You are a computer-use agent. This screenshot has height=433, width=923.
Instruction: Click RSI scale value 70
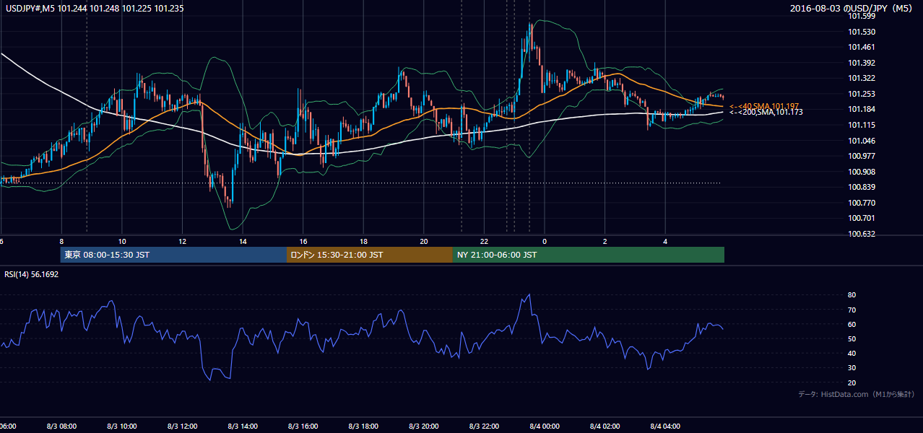(851, 310)
